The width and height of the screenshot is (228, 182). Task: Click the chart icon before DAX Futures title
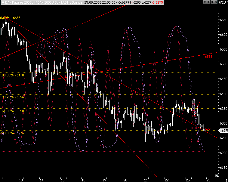3,2
